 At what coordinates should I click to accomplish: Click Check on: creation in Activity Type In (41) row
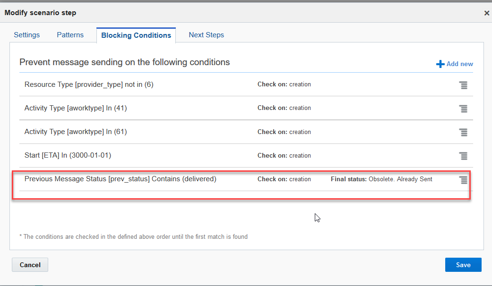pyautogui.click(x=284, y=108)
